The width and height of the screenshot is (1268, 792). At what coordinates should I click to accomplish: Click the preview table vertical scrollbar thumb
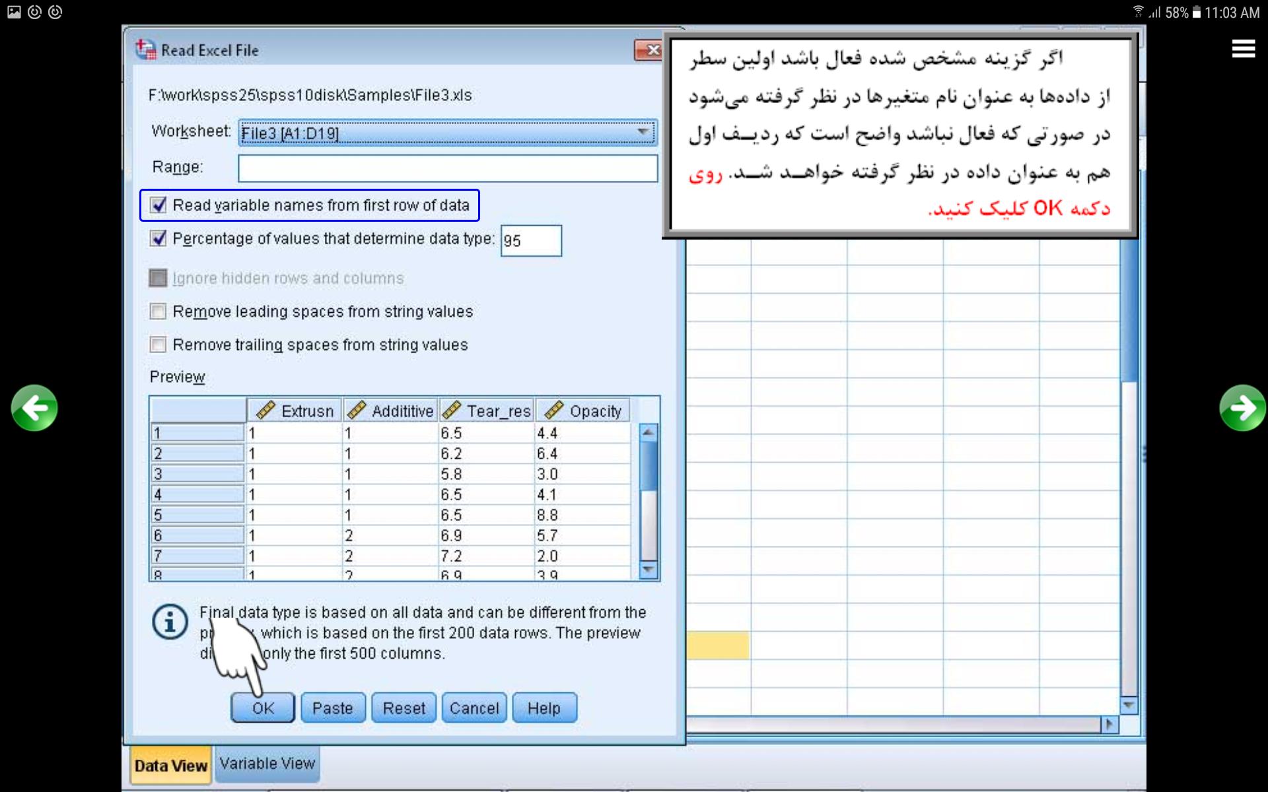point(649,467)
